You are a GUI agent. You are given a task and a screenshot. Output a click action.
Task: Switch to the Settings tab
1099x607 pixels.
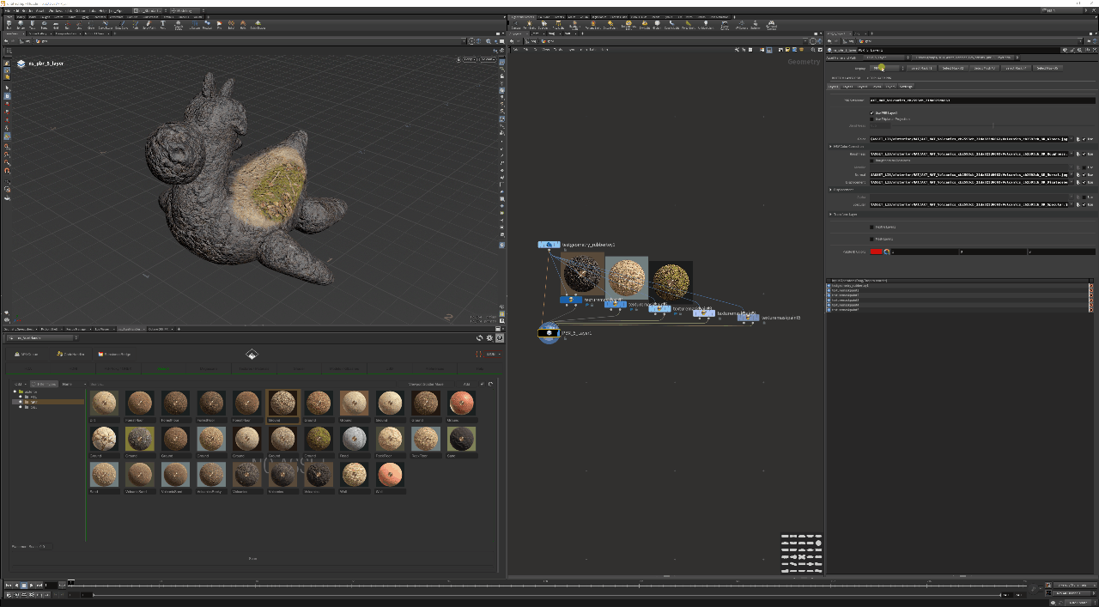tap(906, 87)
